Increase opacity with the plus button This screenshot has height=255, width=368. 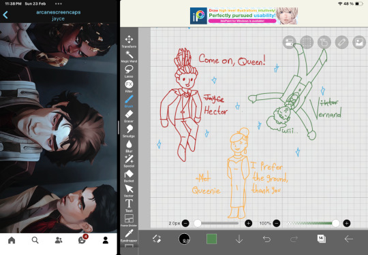(347, 224)
